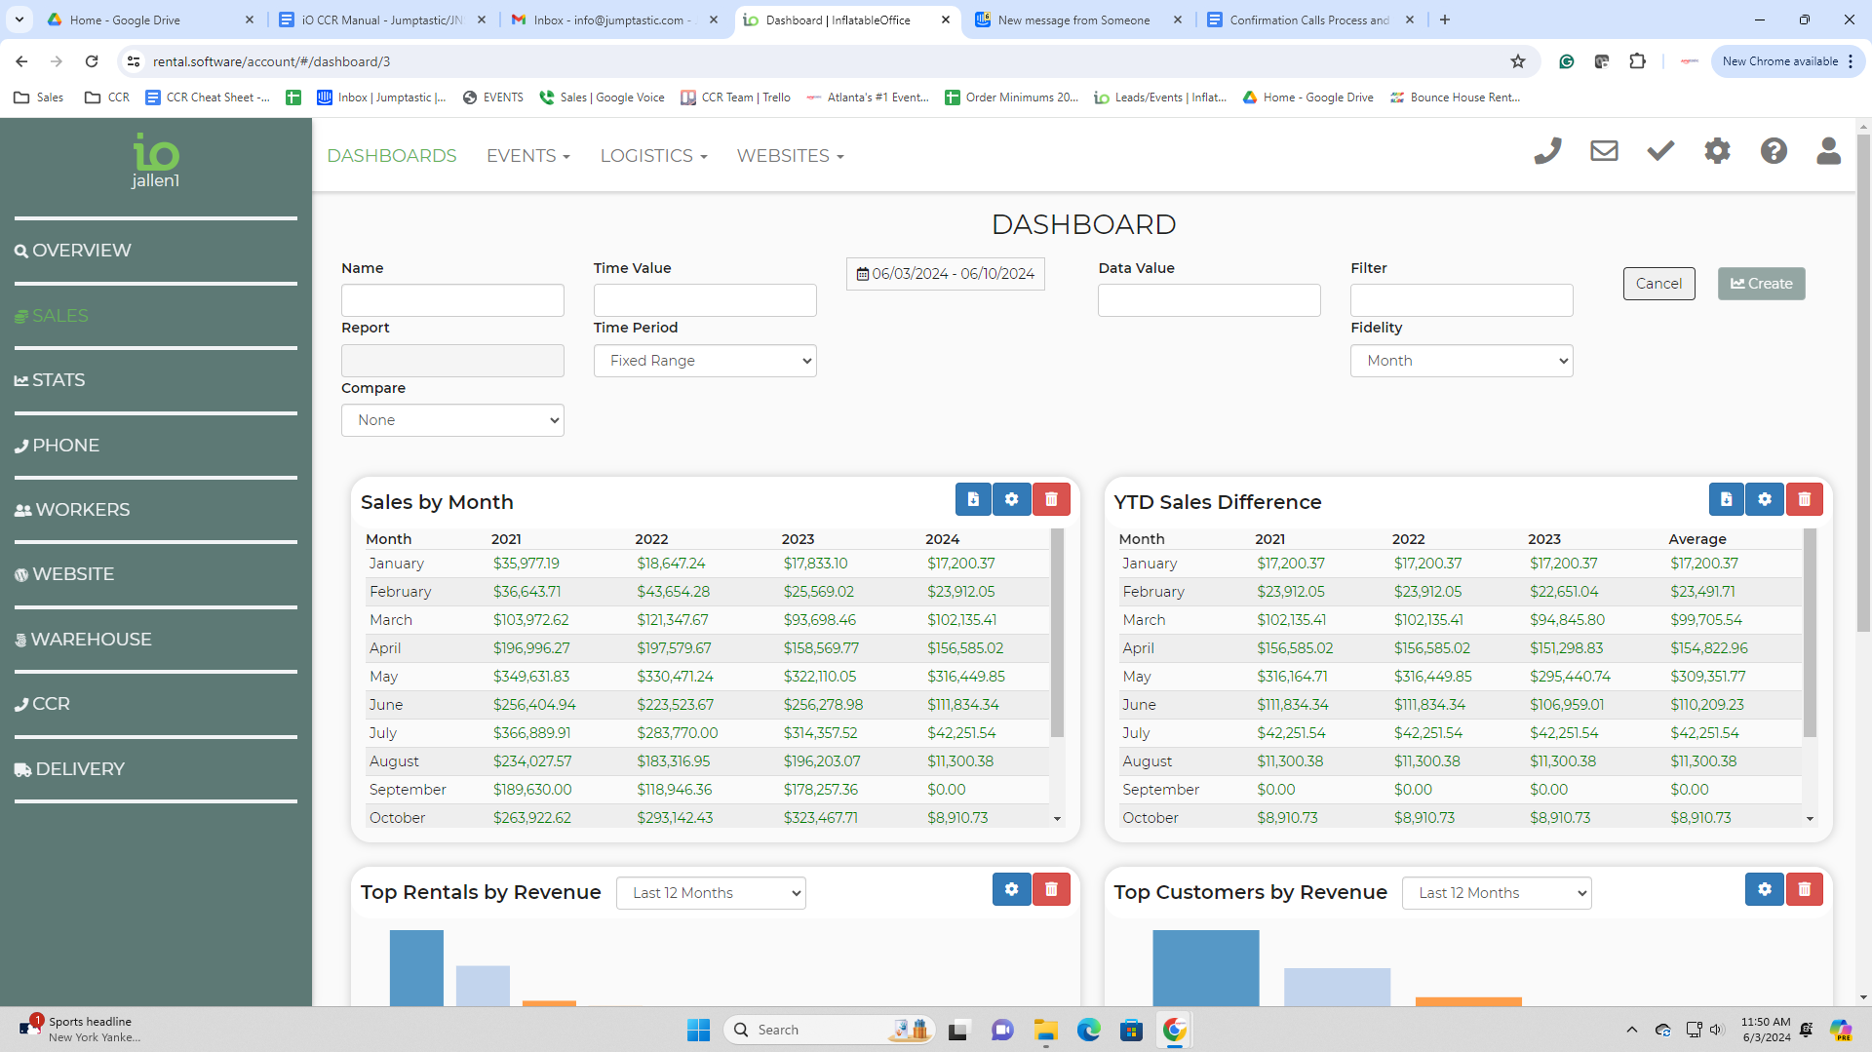Image resolution: width=1872 pixels, height=1052 pixels.
Task: Open the envelope messages icon
Action: tap(1604, 151)
